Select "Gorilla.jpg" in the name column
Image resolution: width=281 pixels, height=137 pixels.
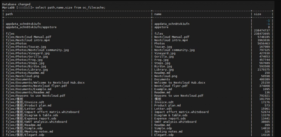click(164, 57)
